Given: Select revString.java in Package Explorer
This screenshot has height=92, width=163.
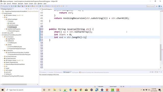Looking at the screenshot, I should coord(13,27).
